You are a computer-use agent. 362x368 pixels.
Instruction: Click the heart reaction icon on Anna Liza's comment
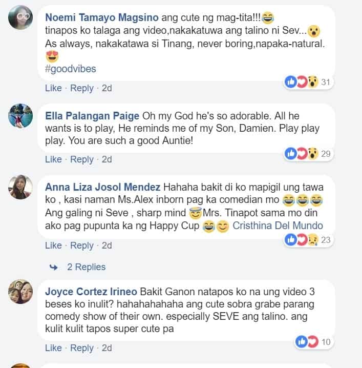tap(302, 240)
